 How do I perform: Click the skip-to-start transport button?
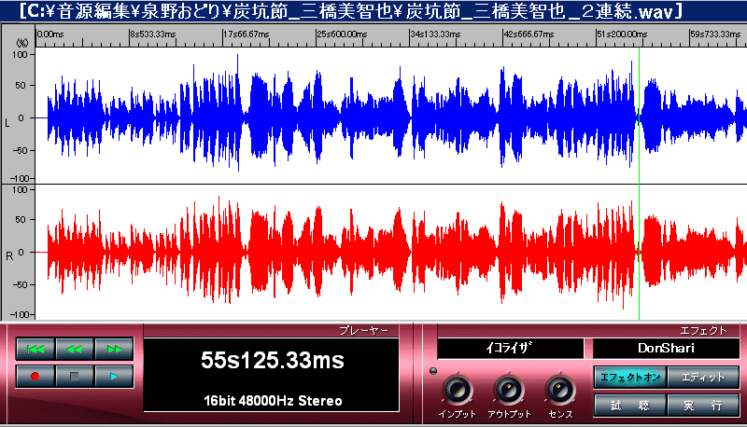pos(35,349)
